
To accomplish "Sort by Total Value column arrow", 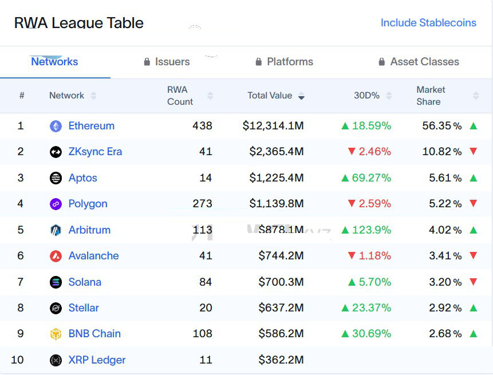I will point(301,96).
